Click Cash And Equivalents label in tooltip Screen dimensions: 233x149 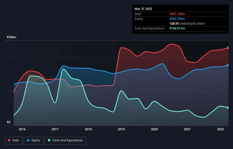(150, 28)
